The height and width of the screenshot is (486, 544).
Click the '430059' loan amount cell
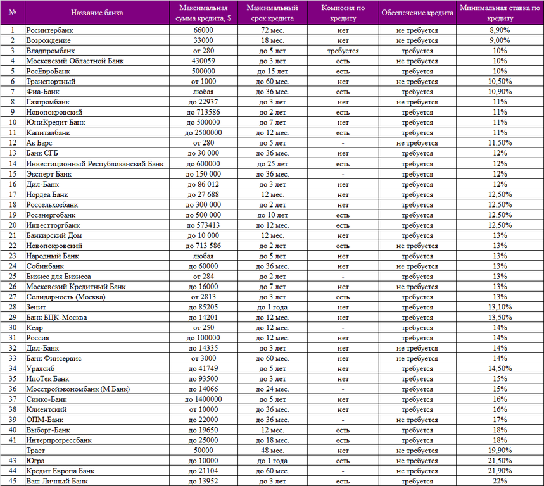203,61
